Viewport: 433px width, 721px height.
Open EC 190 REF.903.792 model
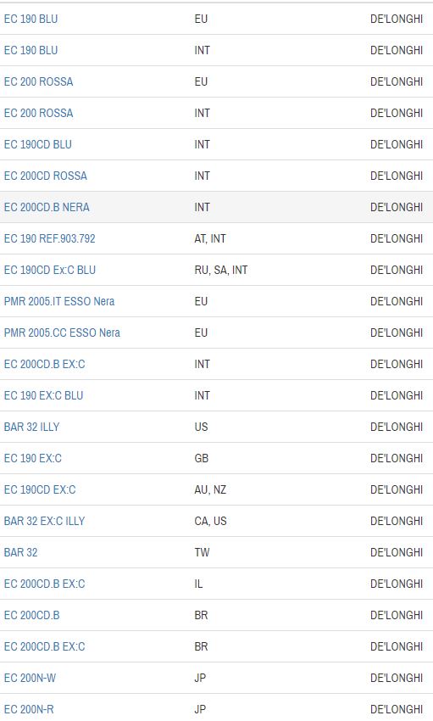tap(50, 238)
